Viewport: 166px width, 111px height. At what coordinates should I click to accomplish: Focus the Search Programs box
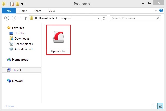point(136,18)
